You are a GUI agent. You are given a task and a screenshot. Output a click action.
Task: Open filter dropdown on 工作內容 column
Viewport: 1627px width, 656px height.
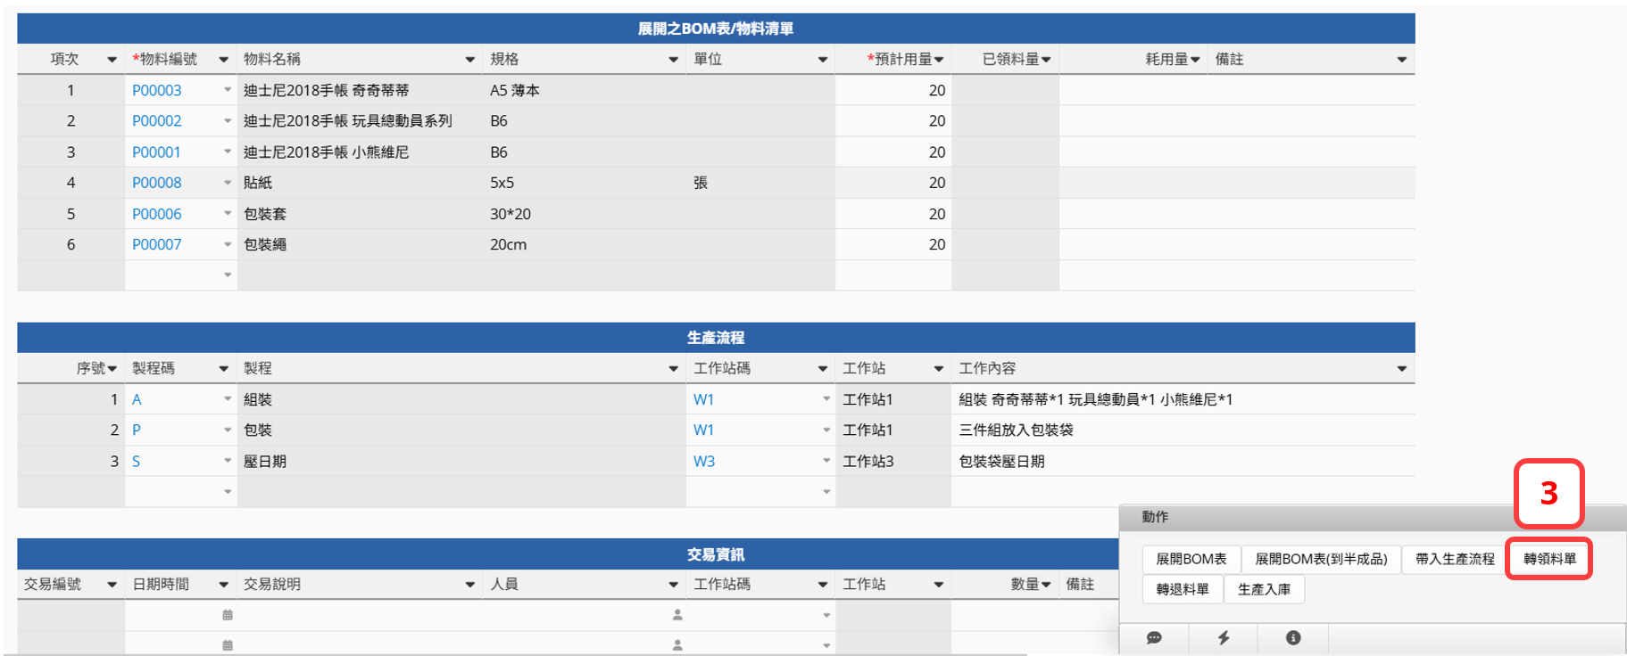[1402, 369]
